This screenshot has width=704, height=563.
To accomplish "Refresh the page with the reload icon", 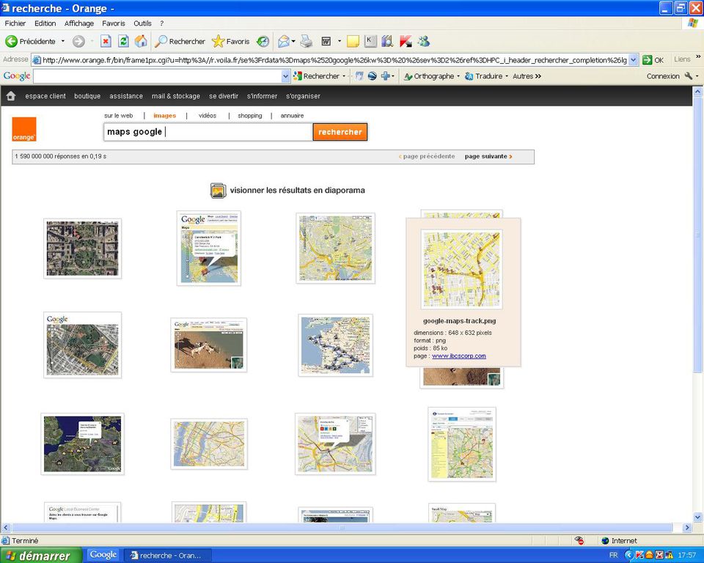I will tap(123, 42).
